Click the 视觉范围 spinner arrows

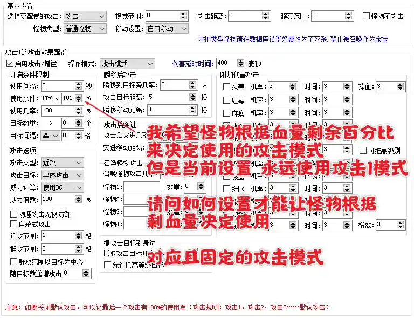click(183, 16)
